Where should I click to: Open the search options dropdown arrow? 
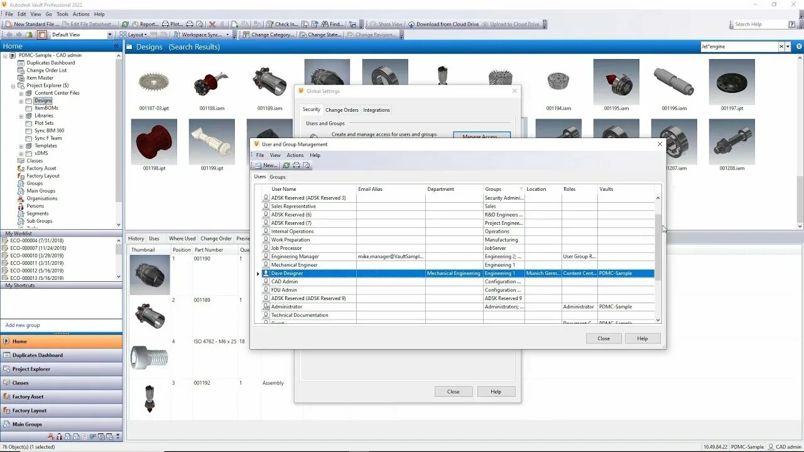coord(788,46)
